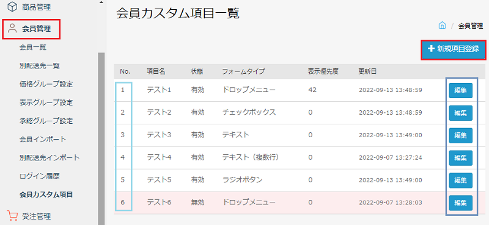Open 会員一覧 in the sidebar
489x225 pixels.
pos(33,48)
